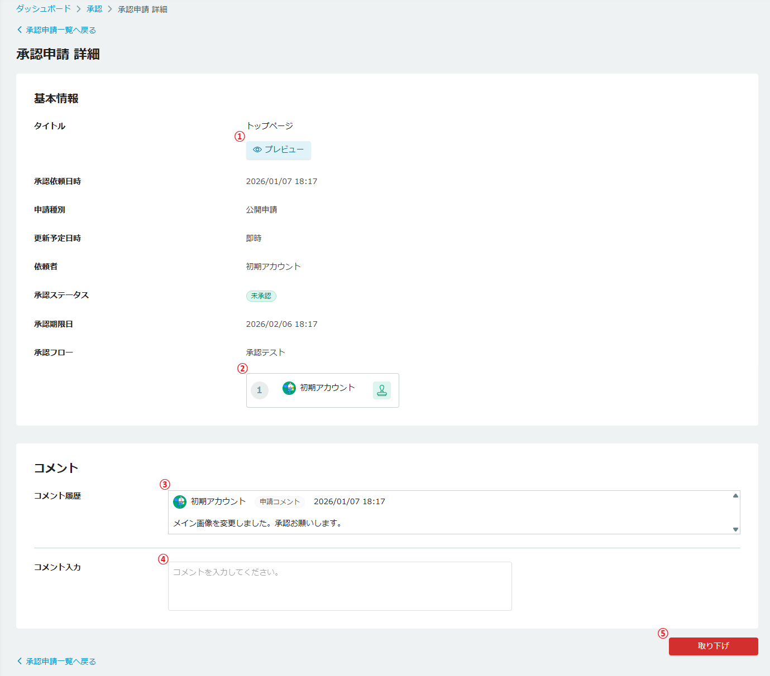Click the back chevron icon at page bottom
770x676 pixels.
(20, 661)
